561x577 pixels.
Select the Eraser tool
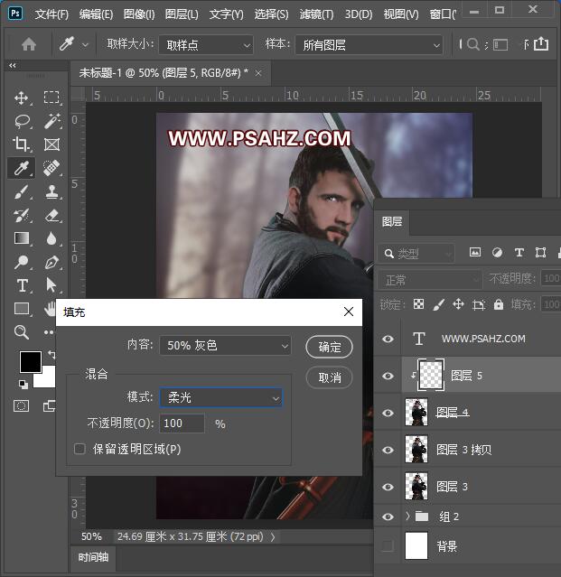tap(51, 215)
